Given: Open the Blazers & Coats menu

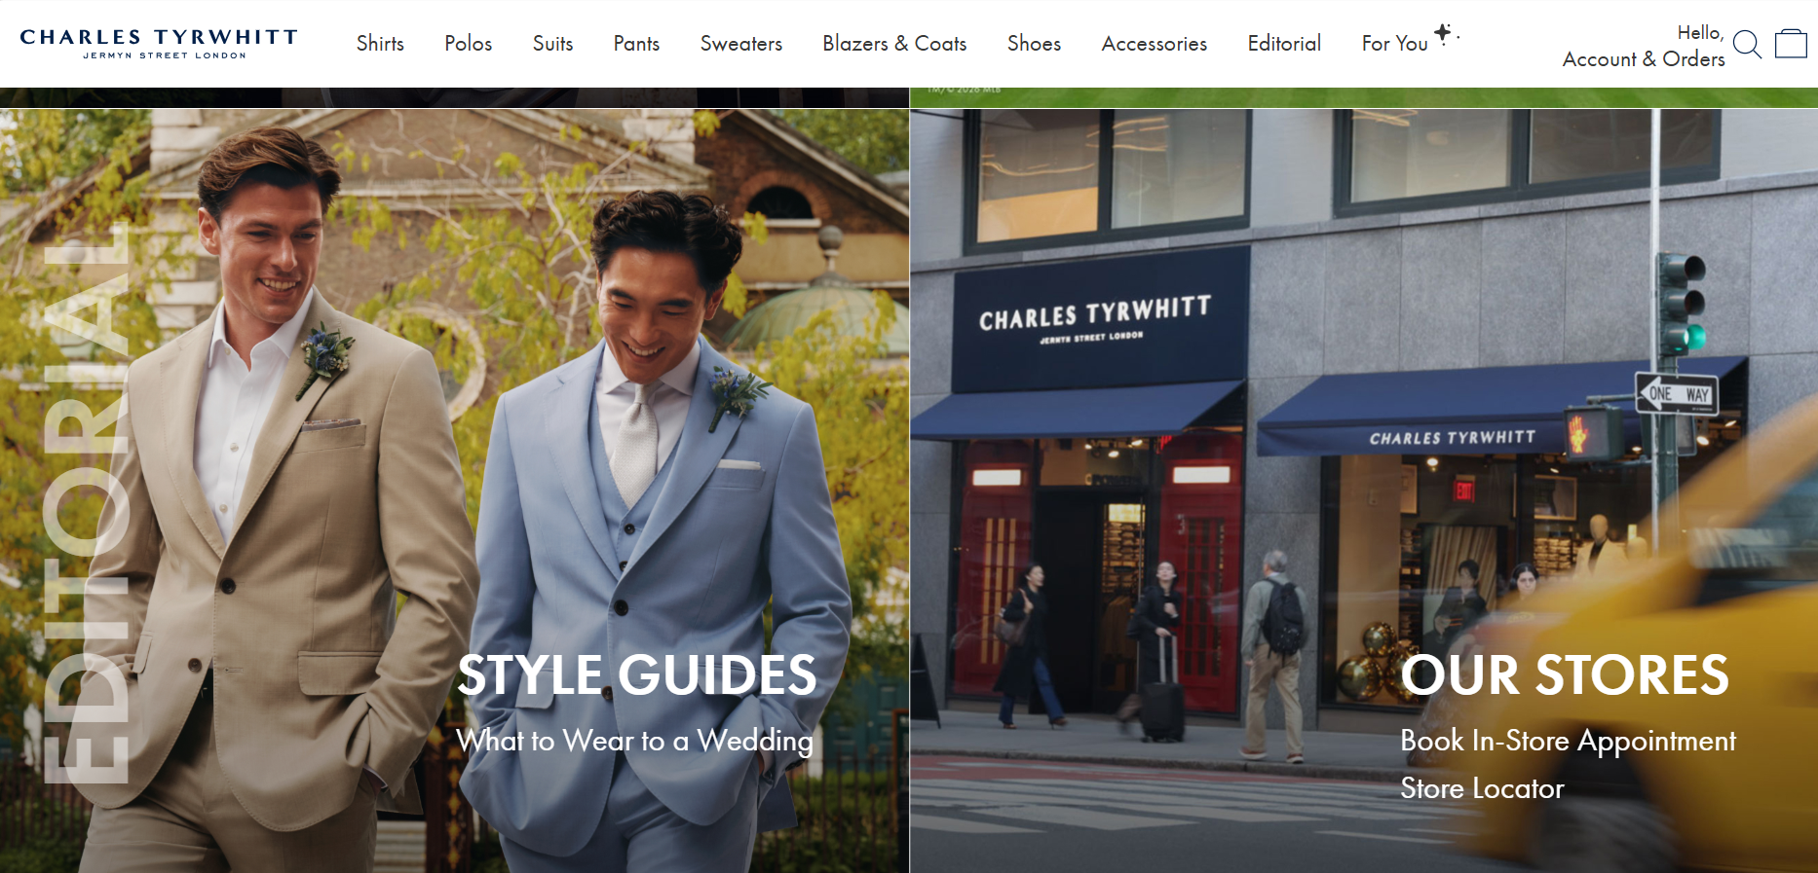Looking at the screenshot, I should (x=894, y=44).
